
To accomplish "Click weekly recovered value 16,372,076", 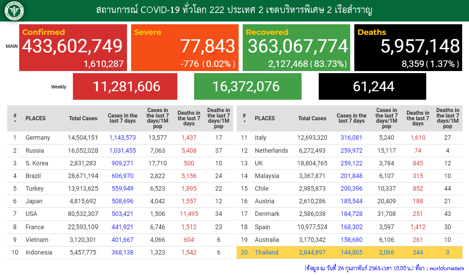I will (x=246, y=86).
